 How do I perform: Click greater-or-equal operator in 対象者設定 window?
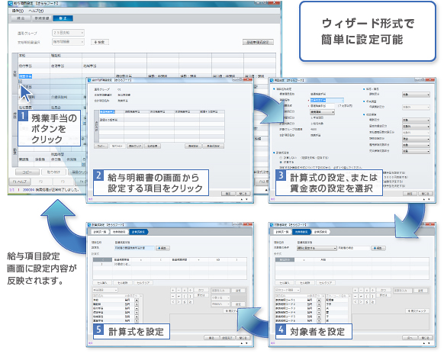[373, 302]
